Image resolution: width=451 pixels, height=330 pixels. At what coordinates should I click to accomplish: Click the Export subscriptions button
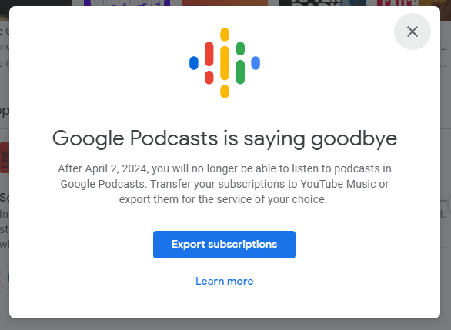click(x=224, y=245)
